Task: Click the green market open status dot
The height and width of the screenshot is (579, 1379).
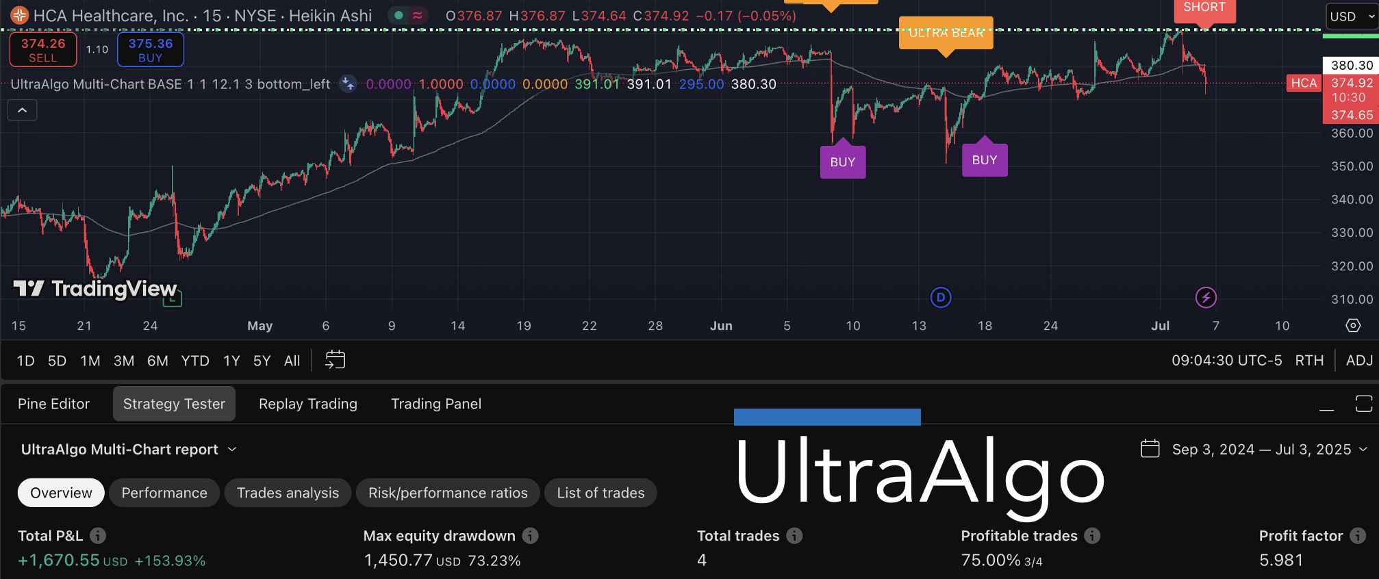Action: tap(398, 15)
